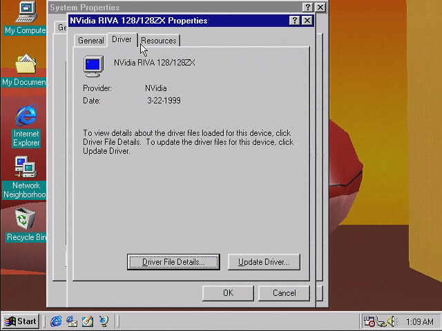Click the Show Desktop Quick Launch icon

point(88,321)
